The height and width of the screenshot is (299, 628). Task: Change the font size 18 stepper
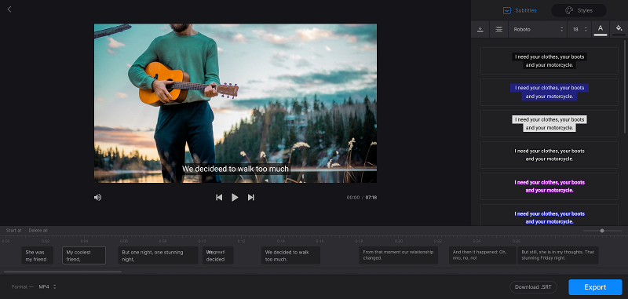coord(579,29)
